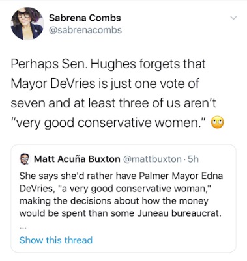Screen dimensions: 247x261
Task: Open Sabrena Combs display name
Action: pos(85,18)
